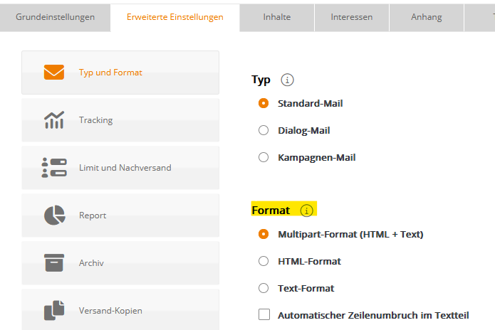Click the Archiv box icon

click(54, 263)
